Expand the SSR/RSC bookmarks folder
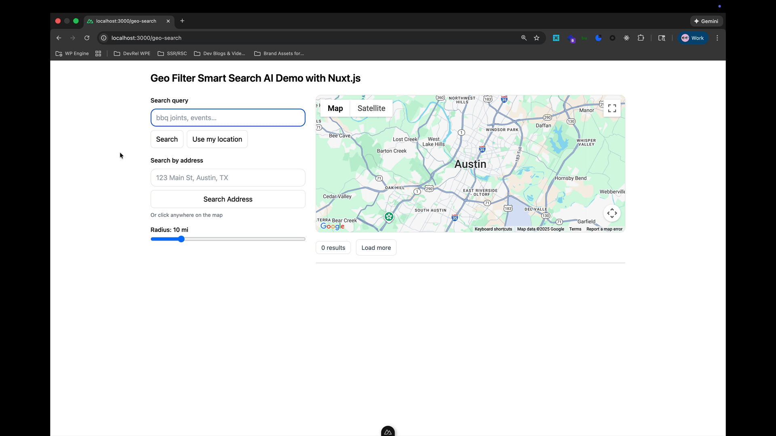 tap(172, 53)
